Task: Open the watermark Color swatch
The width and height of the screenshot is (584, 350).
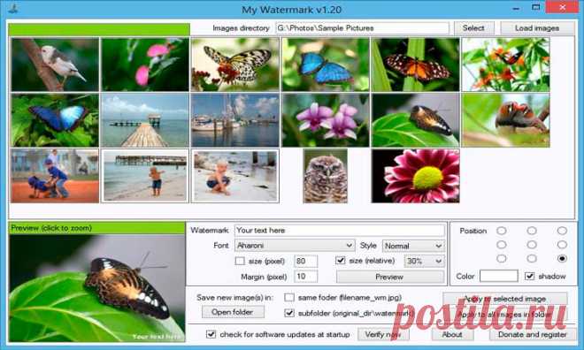Action: [499, 277]
